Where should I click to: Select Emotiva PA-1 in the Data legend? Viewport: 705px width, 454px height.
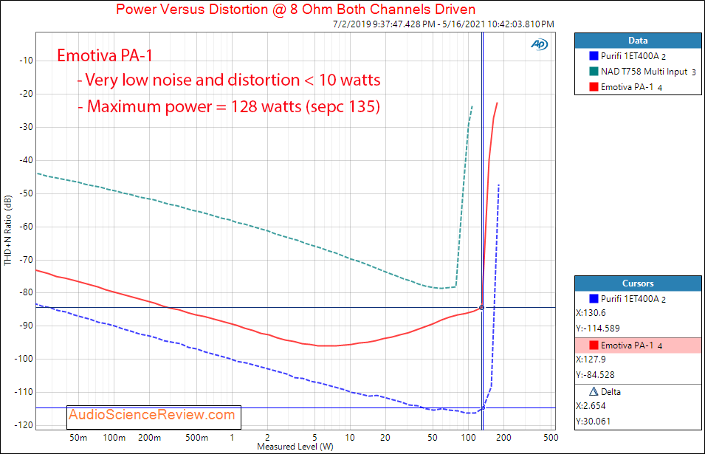click(631, 87)
